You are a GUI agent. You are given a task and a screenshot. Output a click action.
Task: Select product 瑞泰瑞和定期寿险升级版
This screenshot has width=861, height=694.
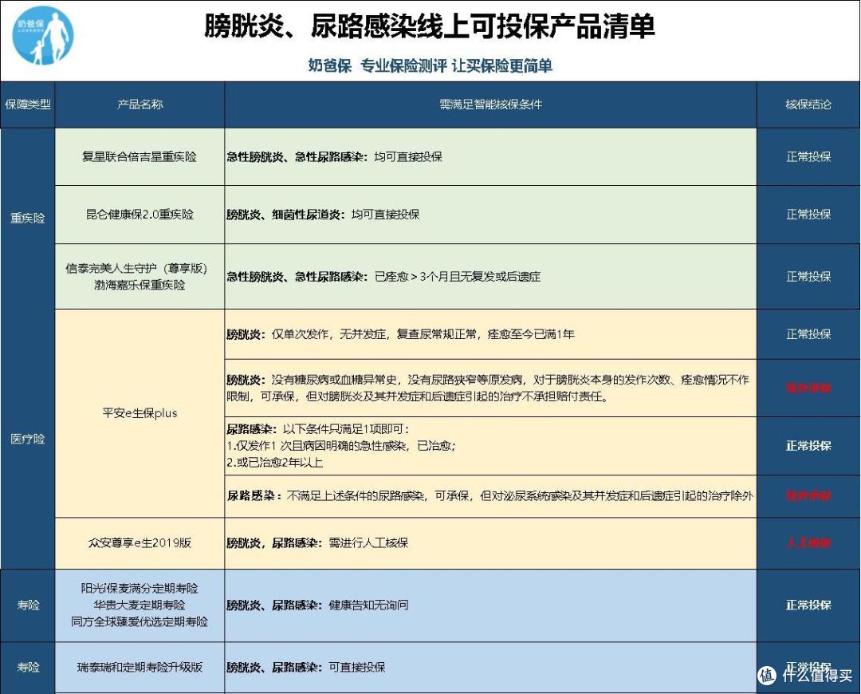[x=140, y=667]
